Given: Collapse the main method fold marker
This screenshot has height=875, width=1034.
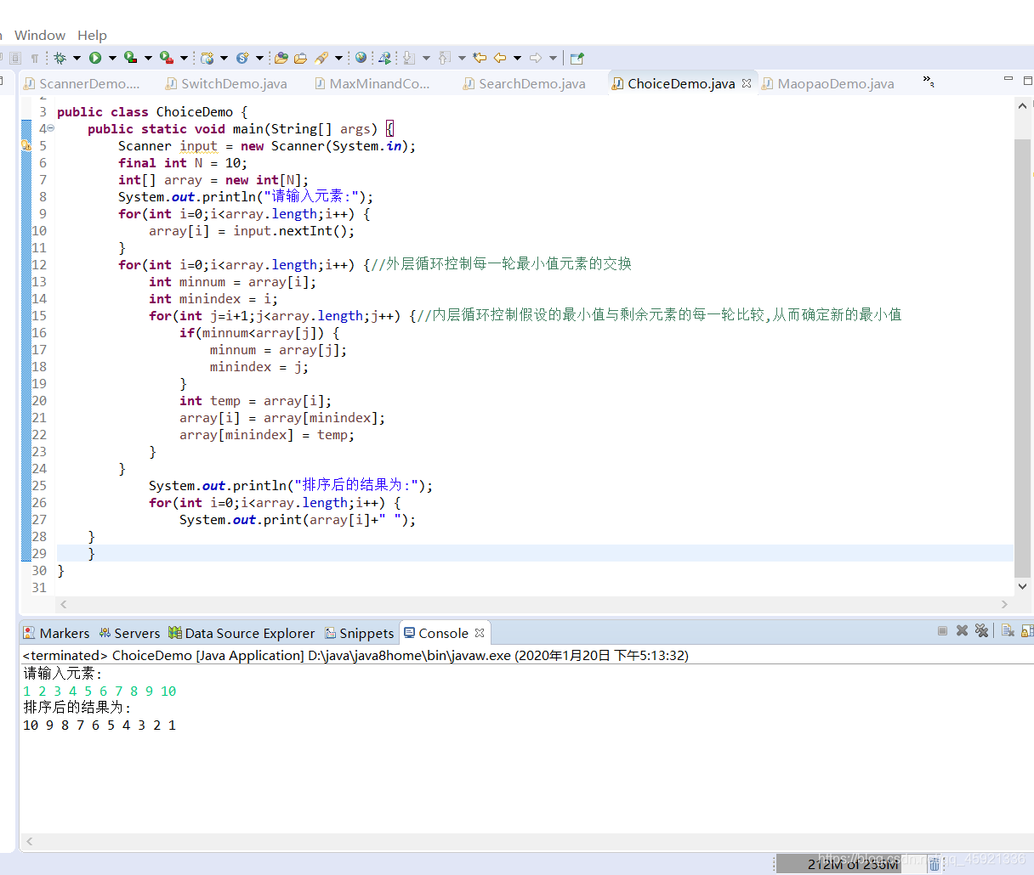Looking at the screenshot, I should (x=50, y=128).
